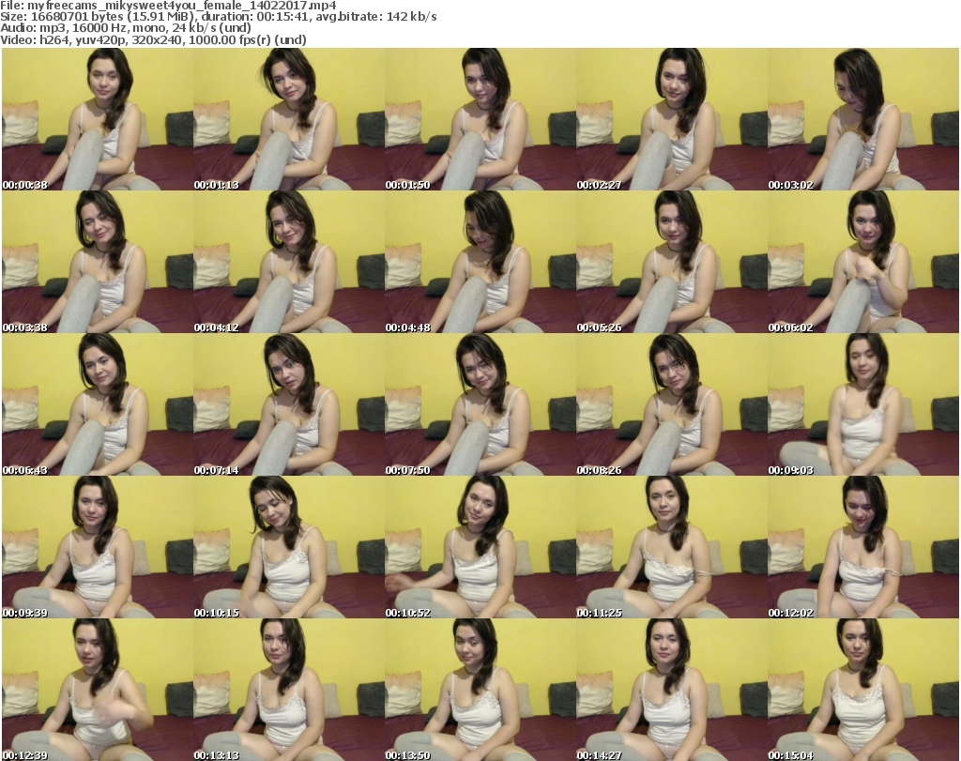Choose the thumbnail marked 00:01:50

point(480,119)
